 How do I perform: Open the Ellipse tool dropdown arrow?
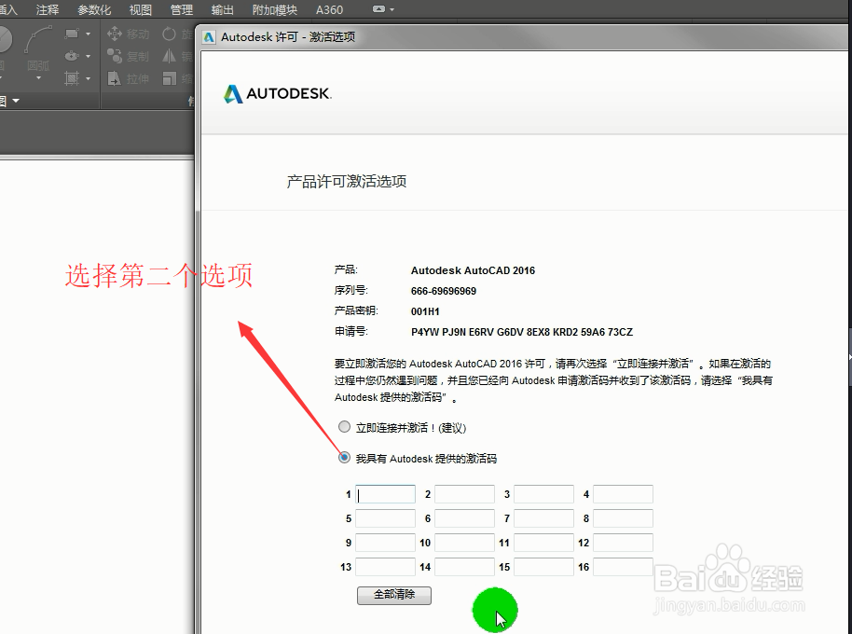pos(88,56)
